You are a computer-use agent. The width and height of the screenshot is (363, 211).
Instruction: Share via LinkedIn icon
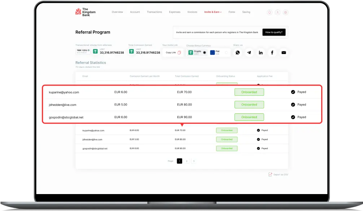[261, 53]
